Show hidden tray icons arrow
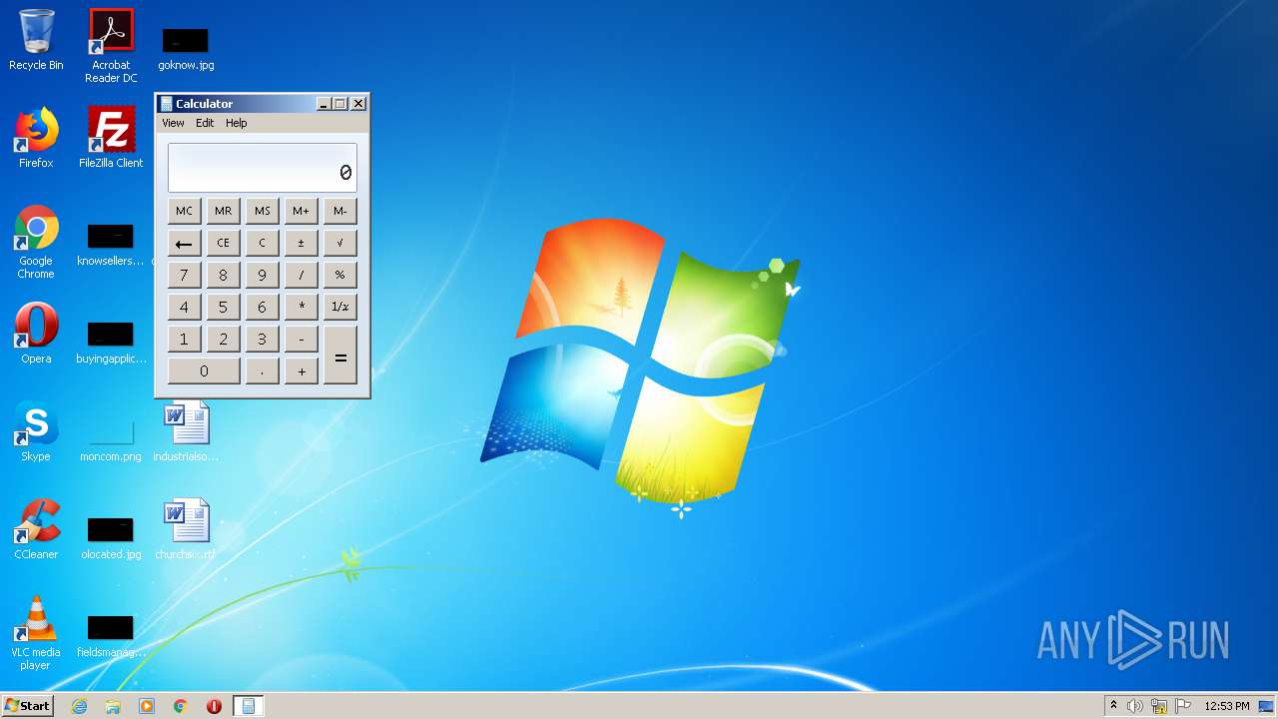This screenshot has width=1278, height=719. coord(1113,706)
